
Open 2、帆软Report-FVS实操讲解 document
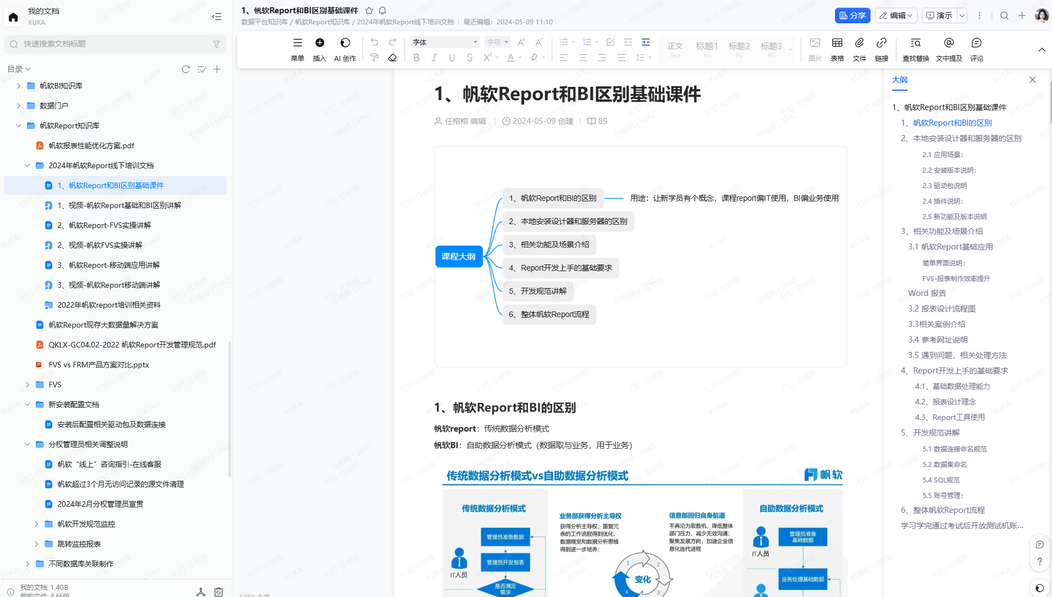point(104,225)
